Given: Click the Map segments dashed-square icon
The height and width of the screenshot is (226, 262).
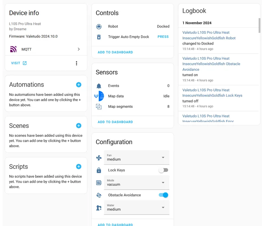Looking at the screenshot, I should click(99, 107).
